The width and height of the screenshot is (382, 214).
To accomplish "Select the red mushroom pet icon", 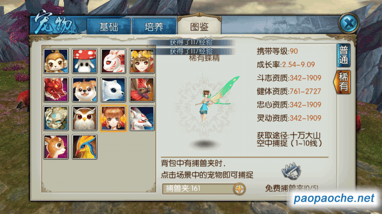I will (85, 61).
